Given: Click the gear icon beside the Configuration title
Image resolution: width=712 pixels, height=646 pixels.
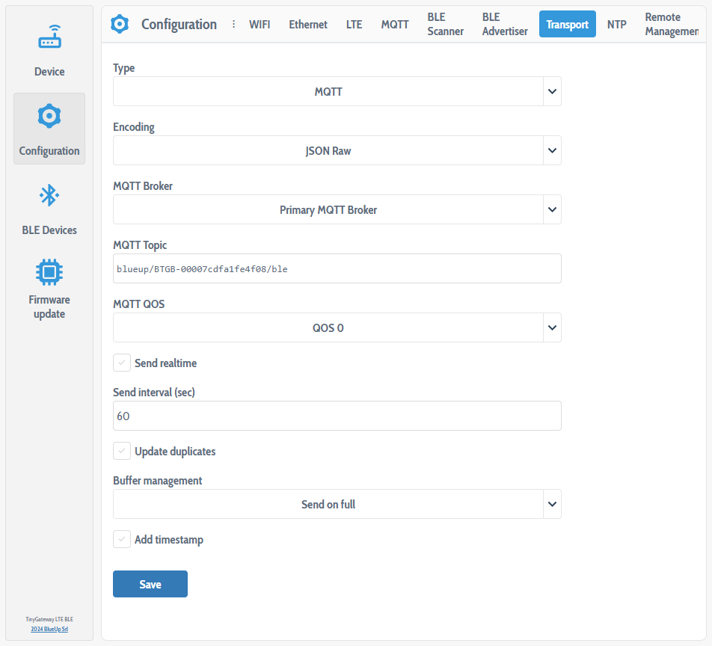Looking at the screenshot, I should (x=120, y=24).
